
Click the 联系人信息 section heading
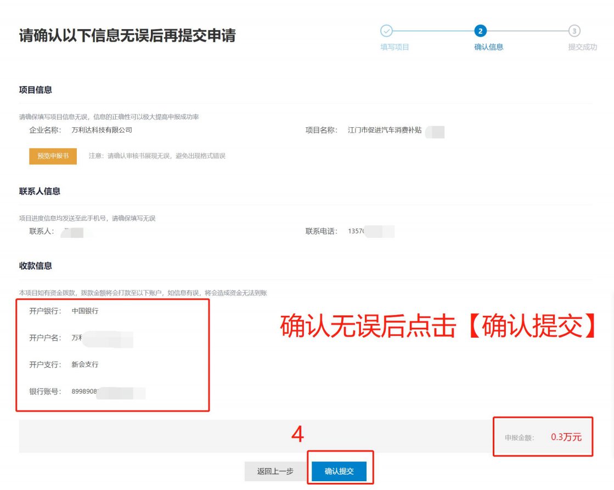coord(40,191)
